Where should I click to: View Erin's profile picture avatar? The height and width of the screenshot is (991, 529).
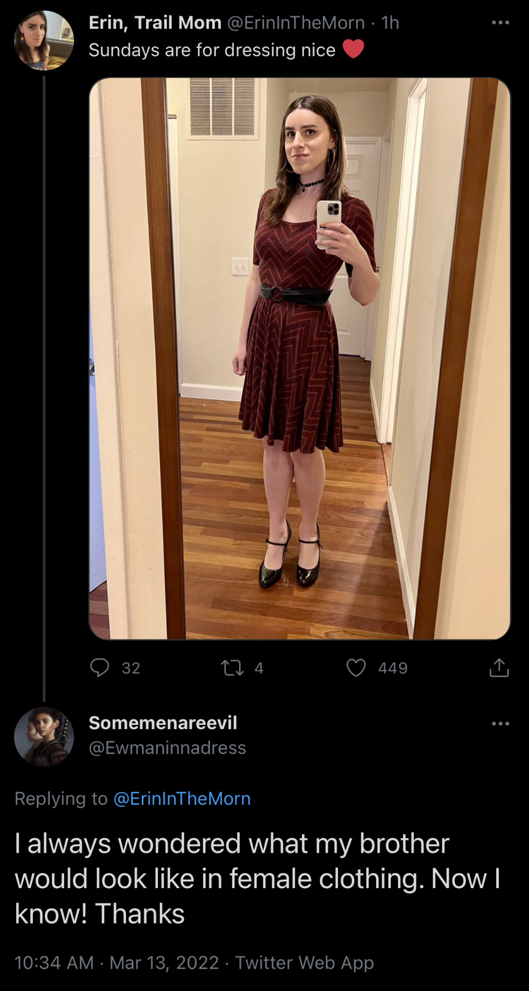pos(44,40)
